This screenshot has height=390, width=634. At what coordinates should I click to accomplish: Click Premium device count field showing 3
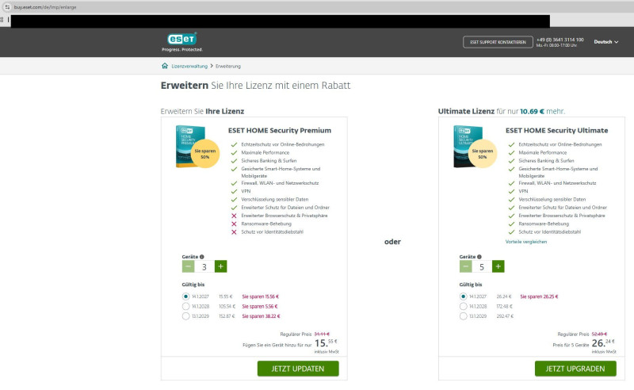pyautogui.click(x=204, y=266)
